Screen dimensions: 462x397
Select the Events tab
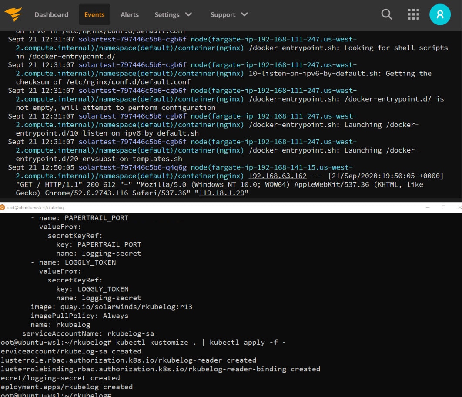click(94, 14)
